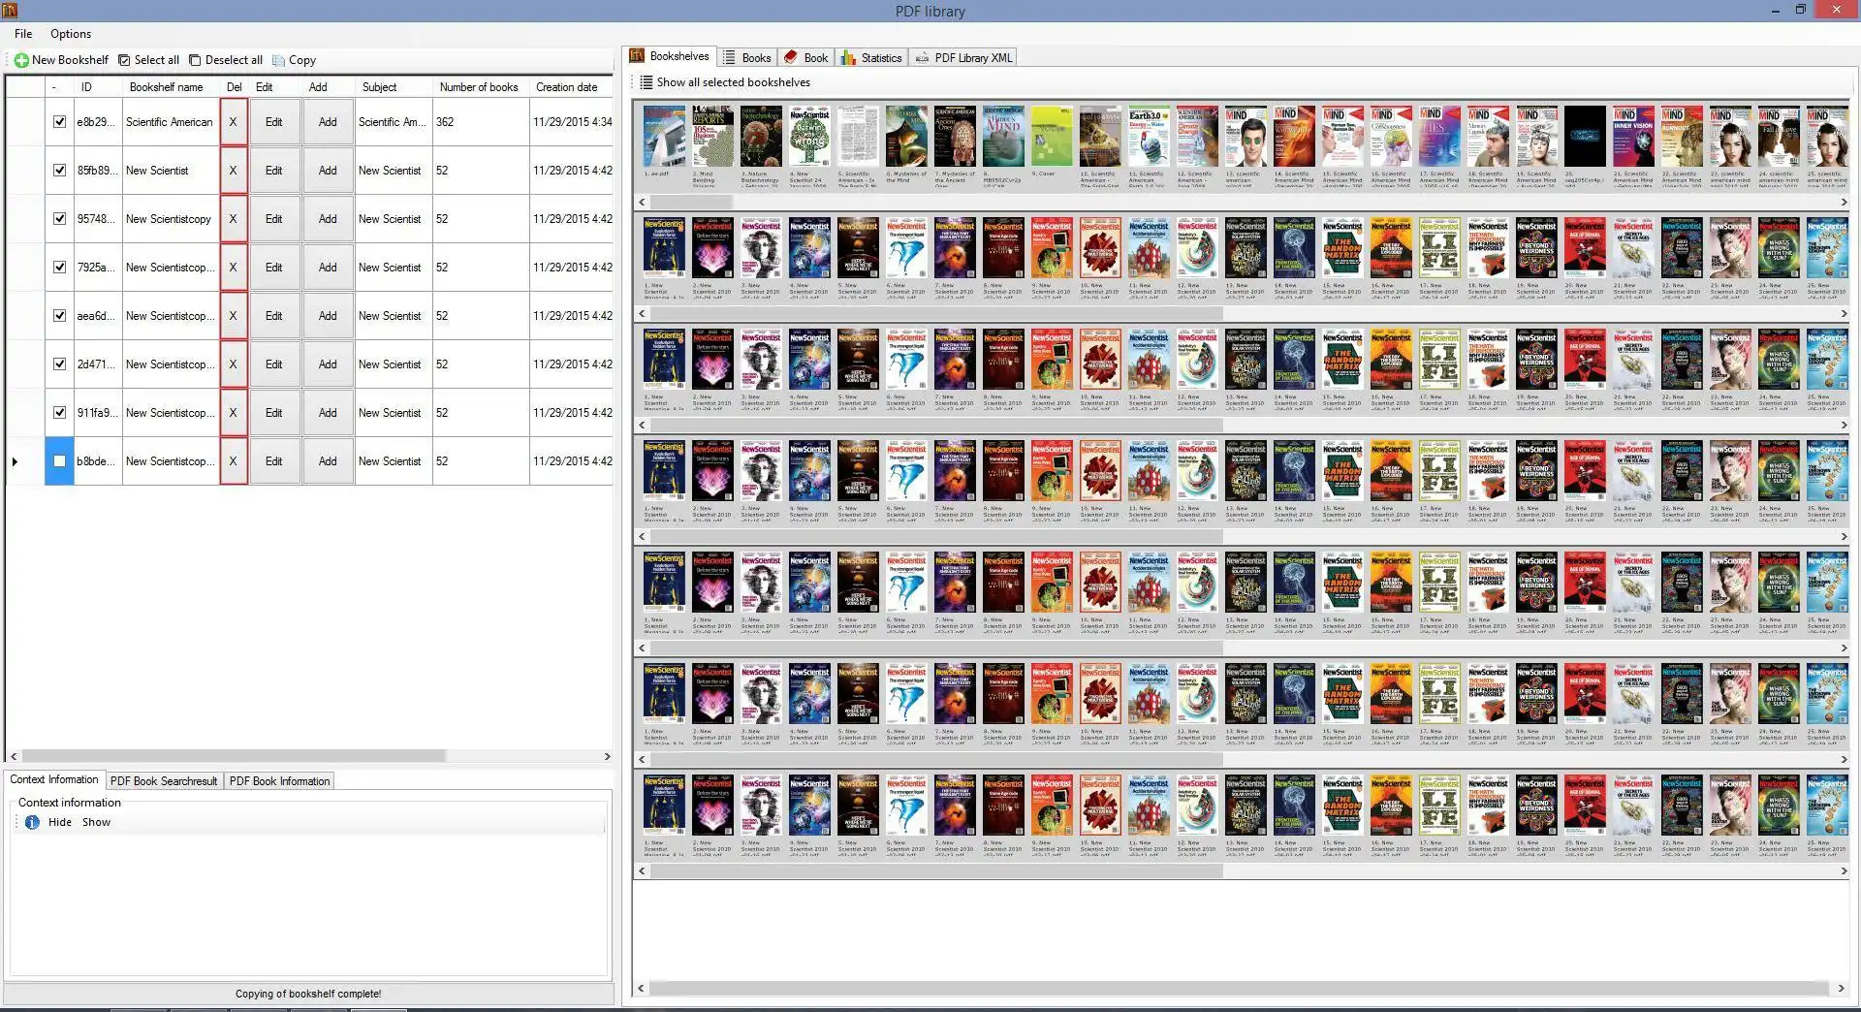Click right arrow of bottom main scrollbar
The image size is (1861, 1012).
pos(1841,989)
